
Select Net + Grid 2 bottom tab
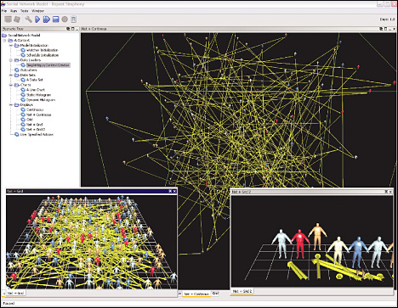point(242,291)
